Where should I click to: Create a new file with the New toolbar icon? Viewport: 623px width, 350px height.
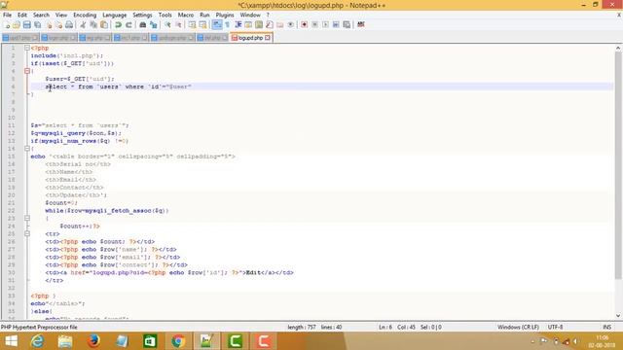point(7,24)
